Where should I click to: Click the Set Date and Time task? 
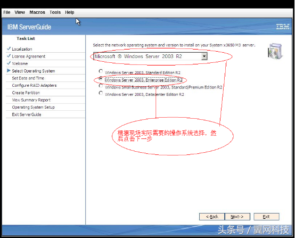coord(28,78)
